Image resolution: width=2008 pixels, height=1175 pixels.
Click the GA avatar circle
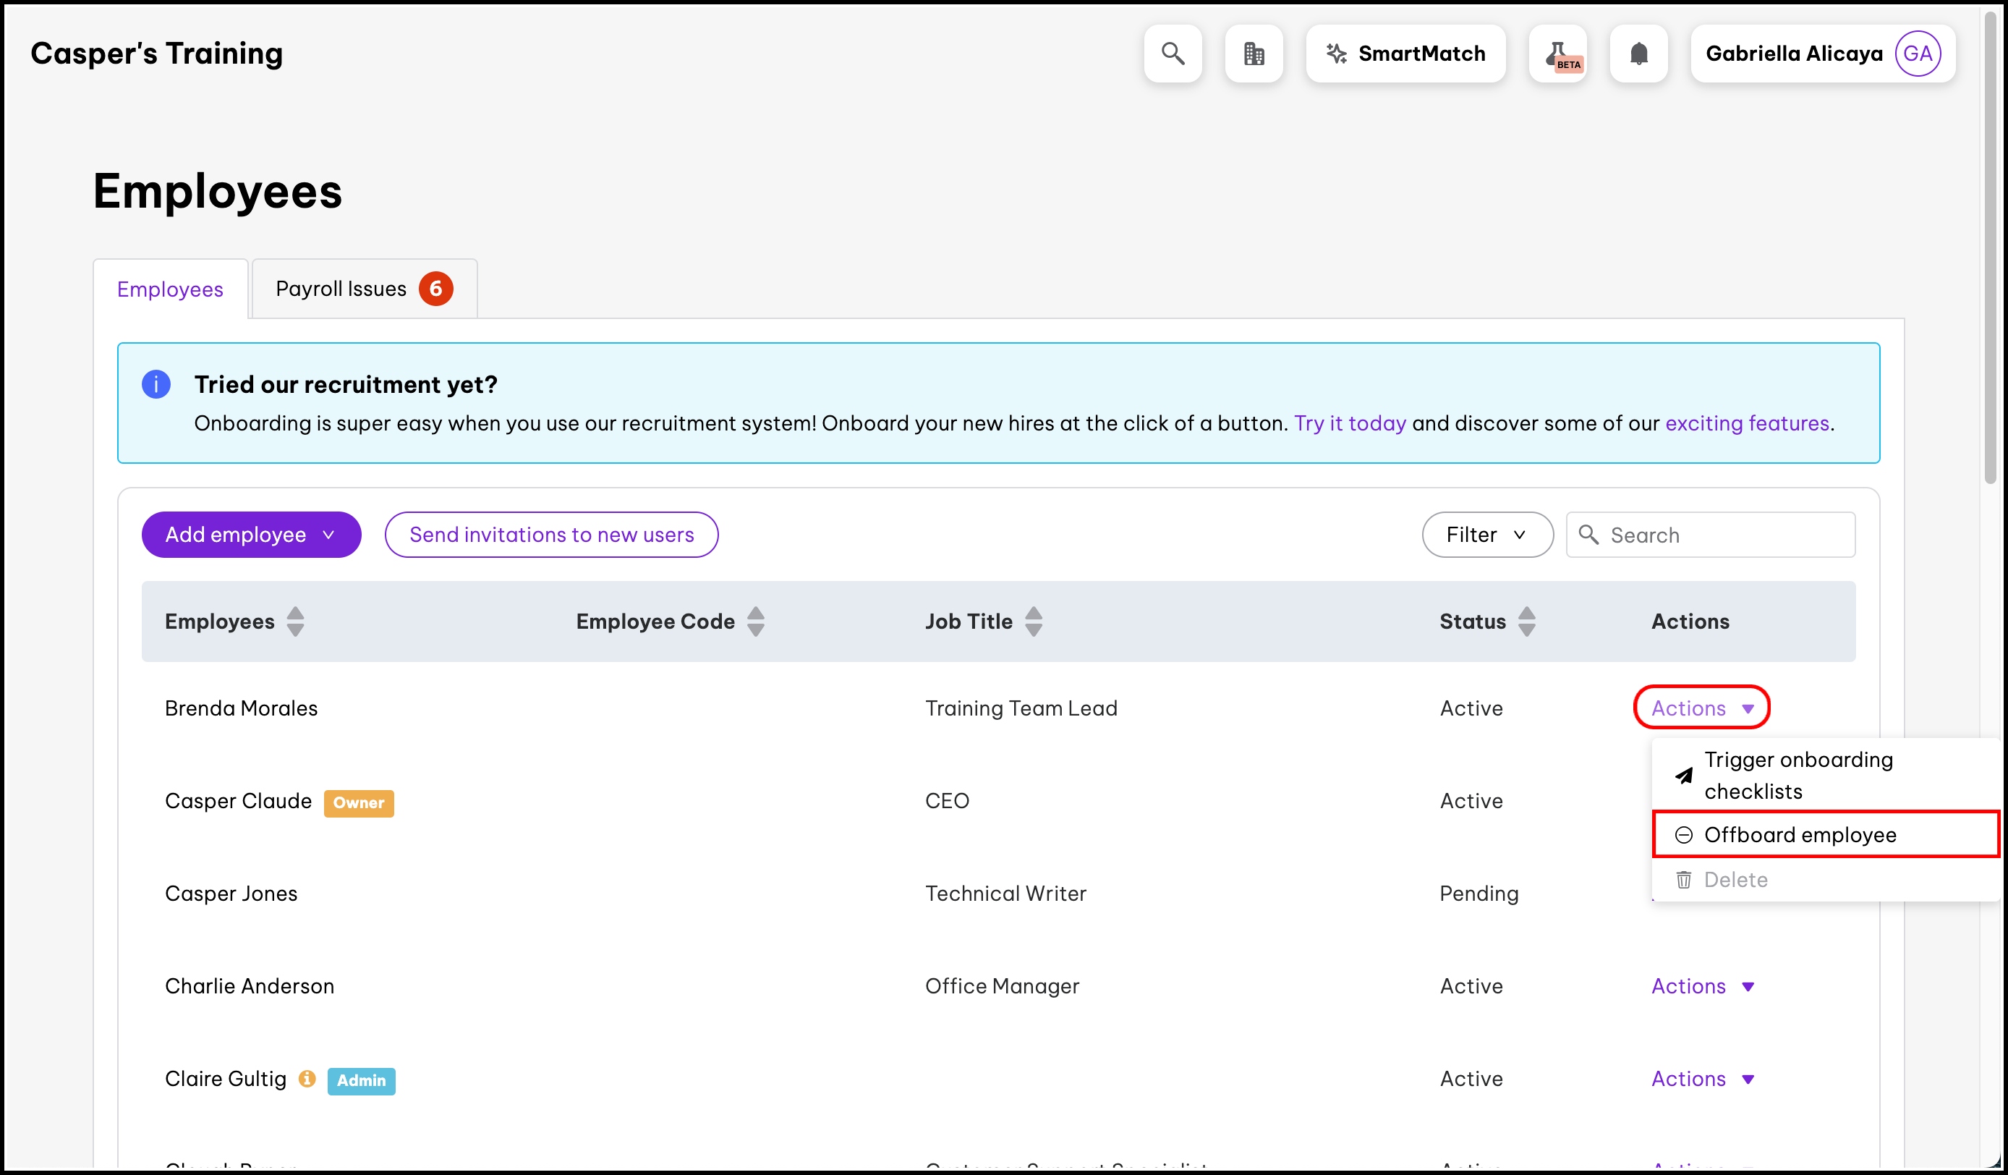click(1917, 54)
